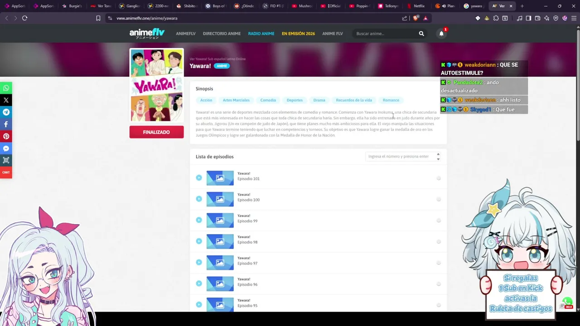Share via Messenger sidebar icon
Image resolution: width=580 pixels, height=326 pixels.
(6, 149)
